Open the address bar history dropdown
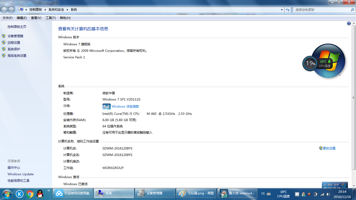The height and width of the screenshot is (200, 356). (x=282, y=10)
